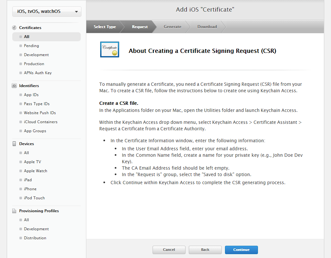Click the Request step
Viewport: 331px width, 258px height.
140,27
